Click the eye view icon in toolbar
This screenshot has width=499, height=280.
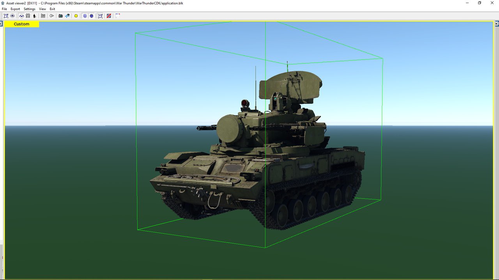click(12, 16)
